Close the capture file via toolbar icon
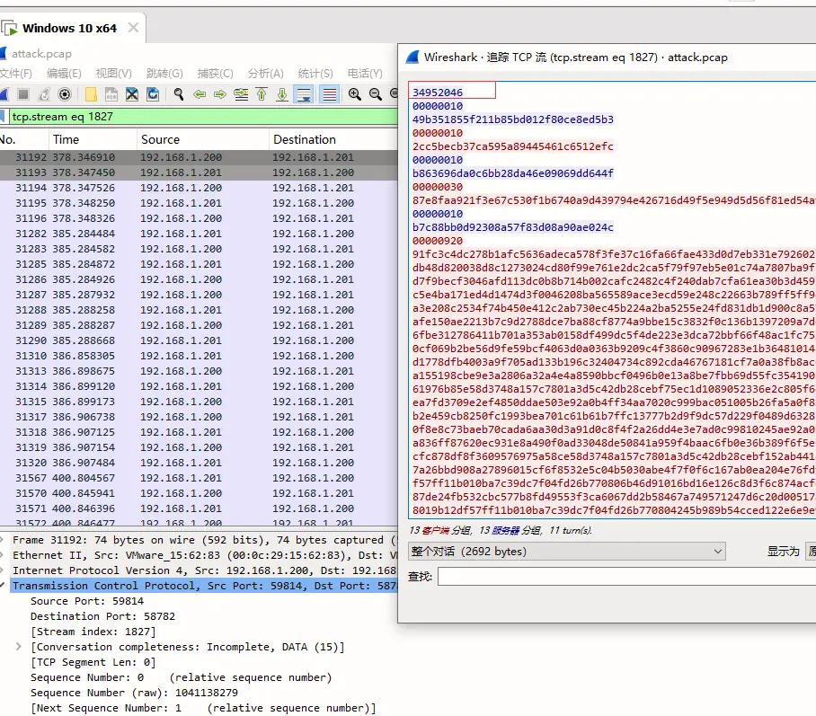Screen dimensions: 816x716 point(132,94)
